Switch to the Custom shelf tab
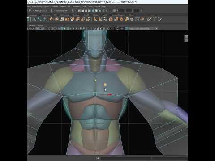Image resolution: width=215 pixels, height=161 pixels. [77, 15]
